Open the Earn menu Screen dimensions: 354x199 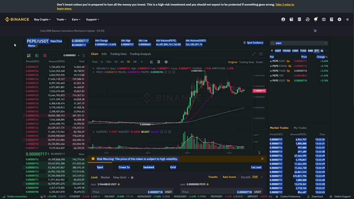(x=76, y=19)
